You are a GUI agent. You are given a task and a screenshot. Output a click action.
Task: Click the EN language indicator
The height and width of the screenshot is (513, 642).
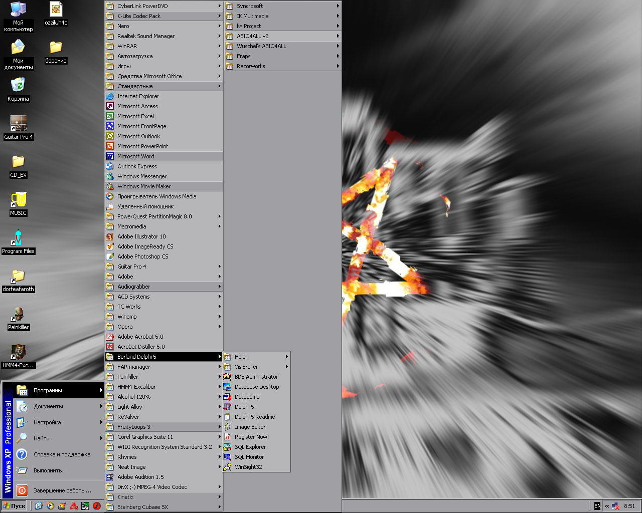click(597, 506)
